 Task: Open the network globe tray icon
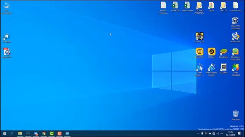pos(214,134)
